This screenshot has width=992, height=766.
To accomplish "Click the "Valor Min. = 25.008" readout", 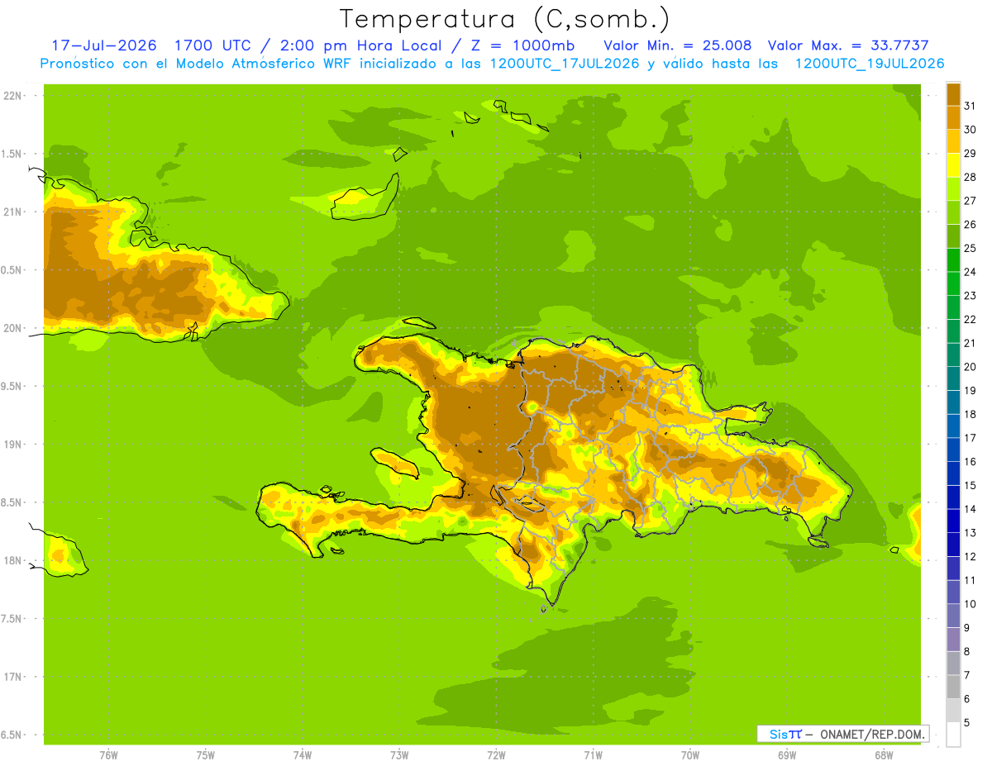I will click(x=677, y=45).
